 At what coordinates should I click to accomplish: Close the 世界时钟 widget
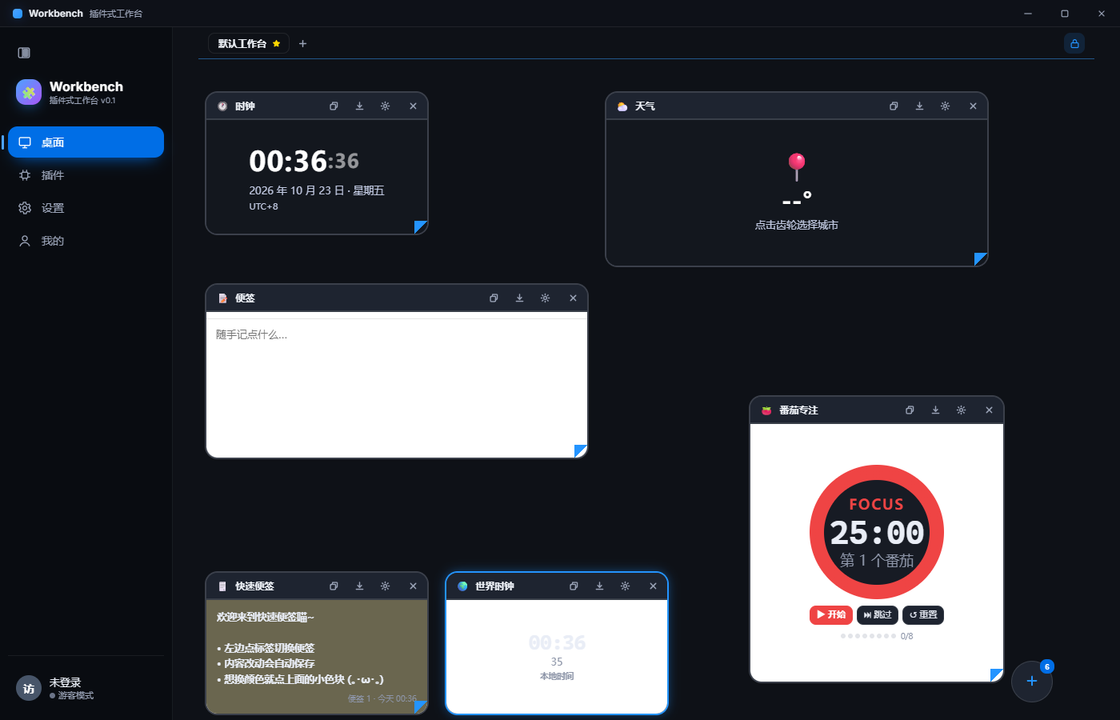pyautogui.click(x=653, y=586)
